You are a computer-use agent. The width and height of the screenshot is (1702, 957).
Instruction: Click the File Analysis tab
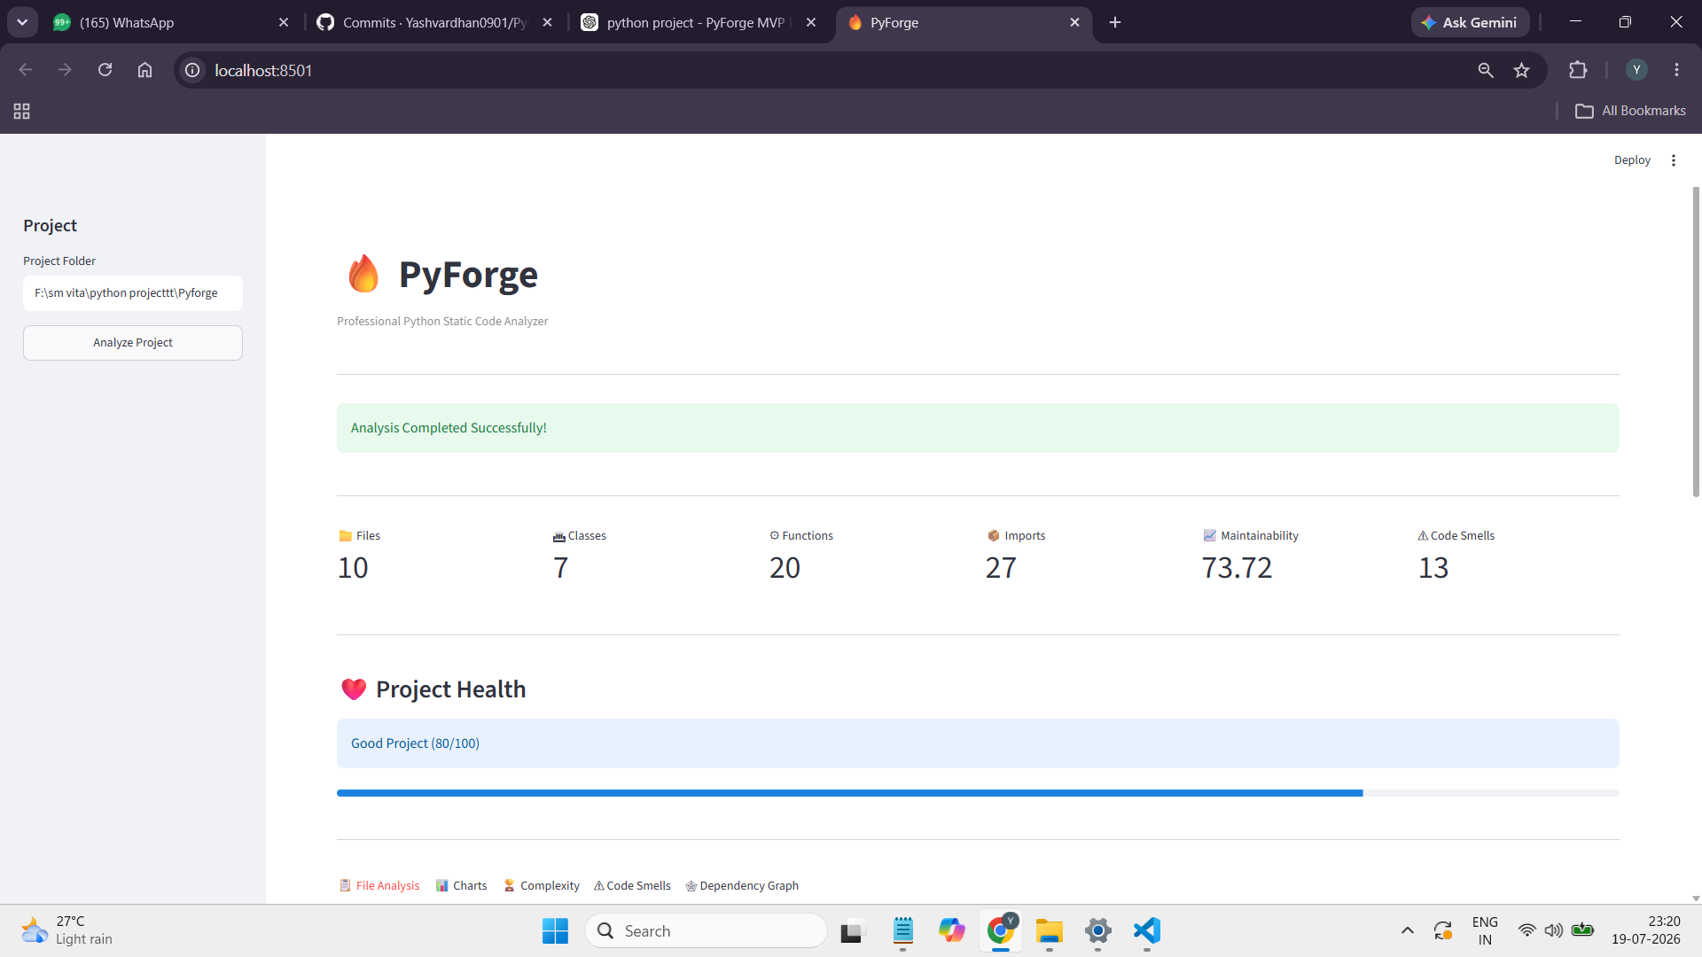pyautogui.click(x=379, y=885)
